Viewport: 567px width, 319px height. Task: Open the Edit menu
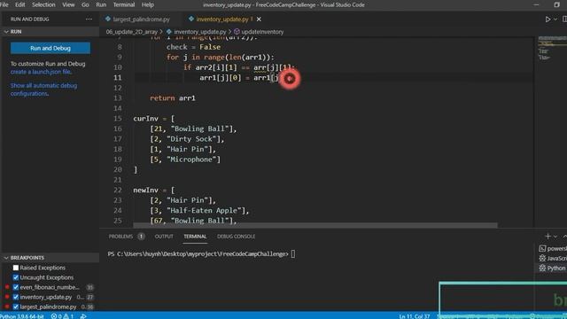click(x=19, y=4)
